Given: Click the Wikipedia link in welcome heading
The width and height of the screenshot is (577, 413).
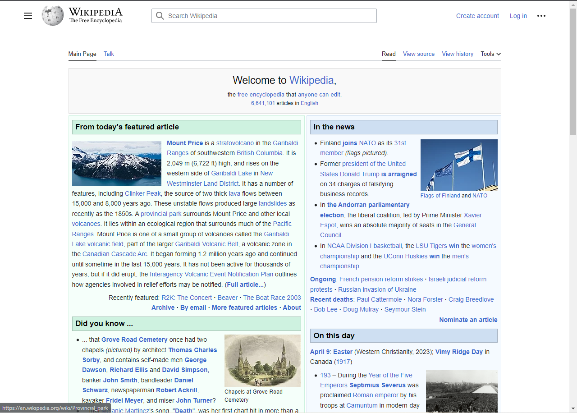Looking at the screenshot, I should (311, 80).
